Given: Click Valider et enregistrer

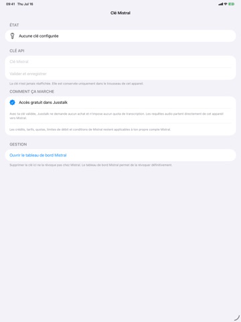Looking at the screenshot, I should coord(120,74).
